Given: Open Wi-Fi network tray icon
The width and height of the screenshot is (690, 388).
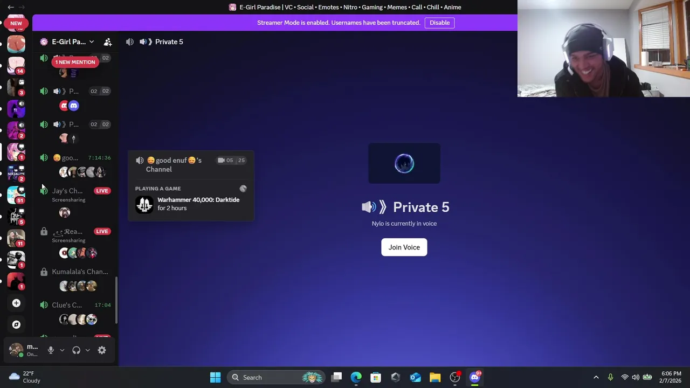Looking at the screenshot, I should (624, 377).
